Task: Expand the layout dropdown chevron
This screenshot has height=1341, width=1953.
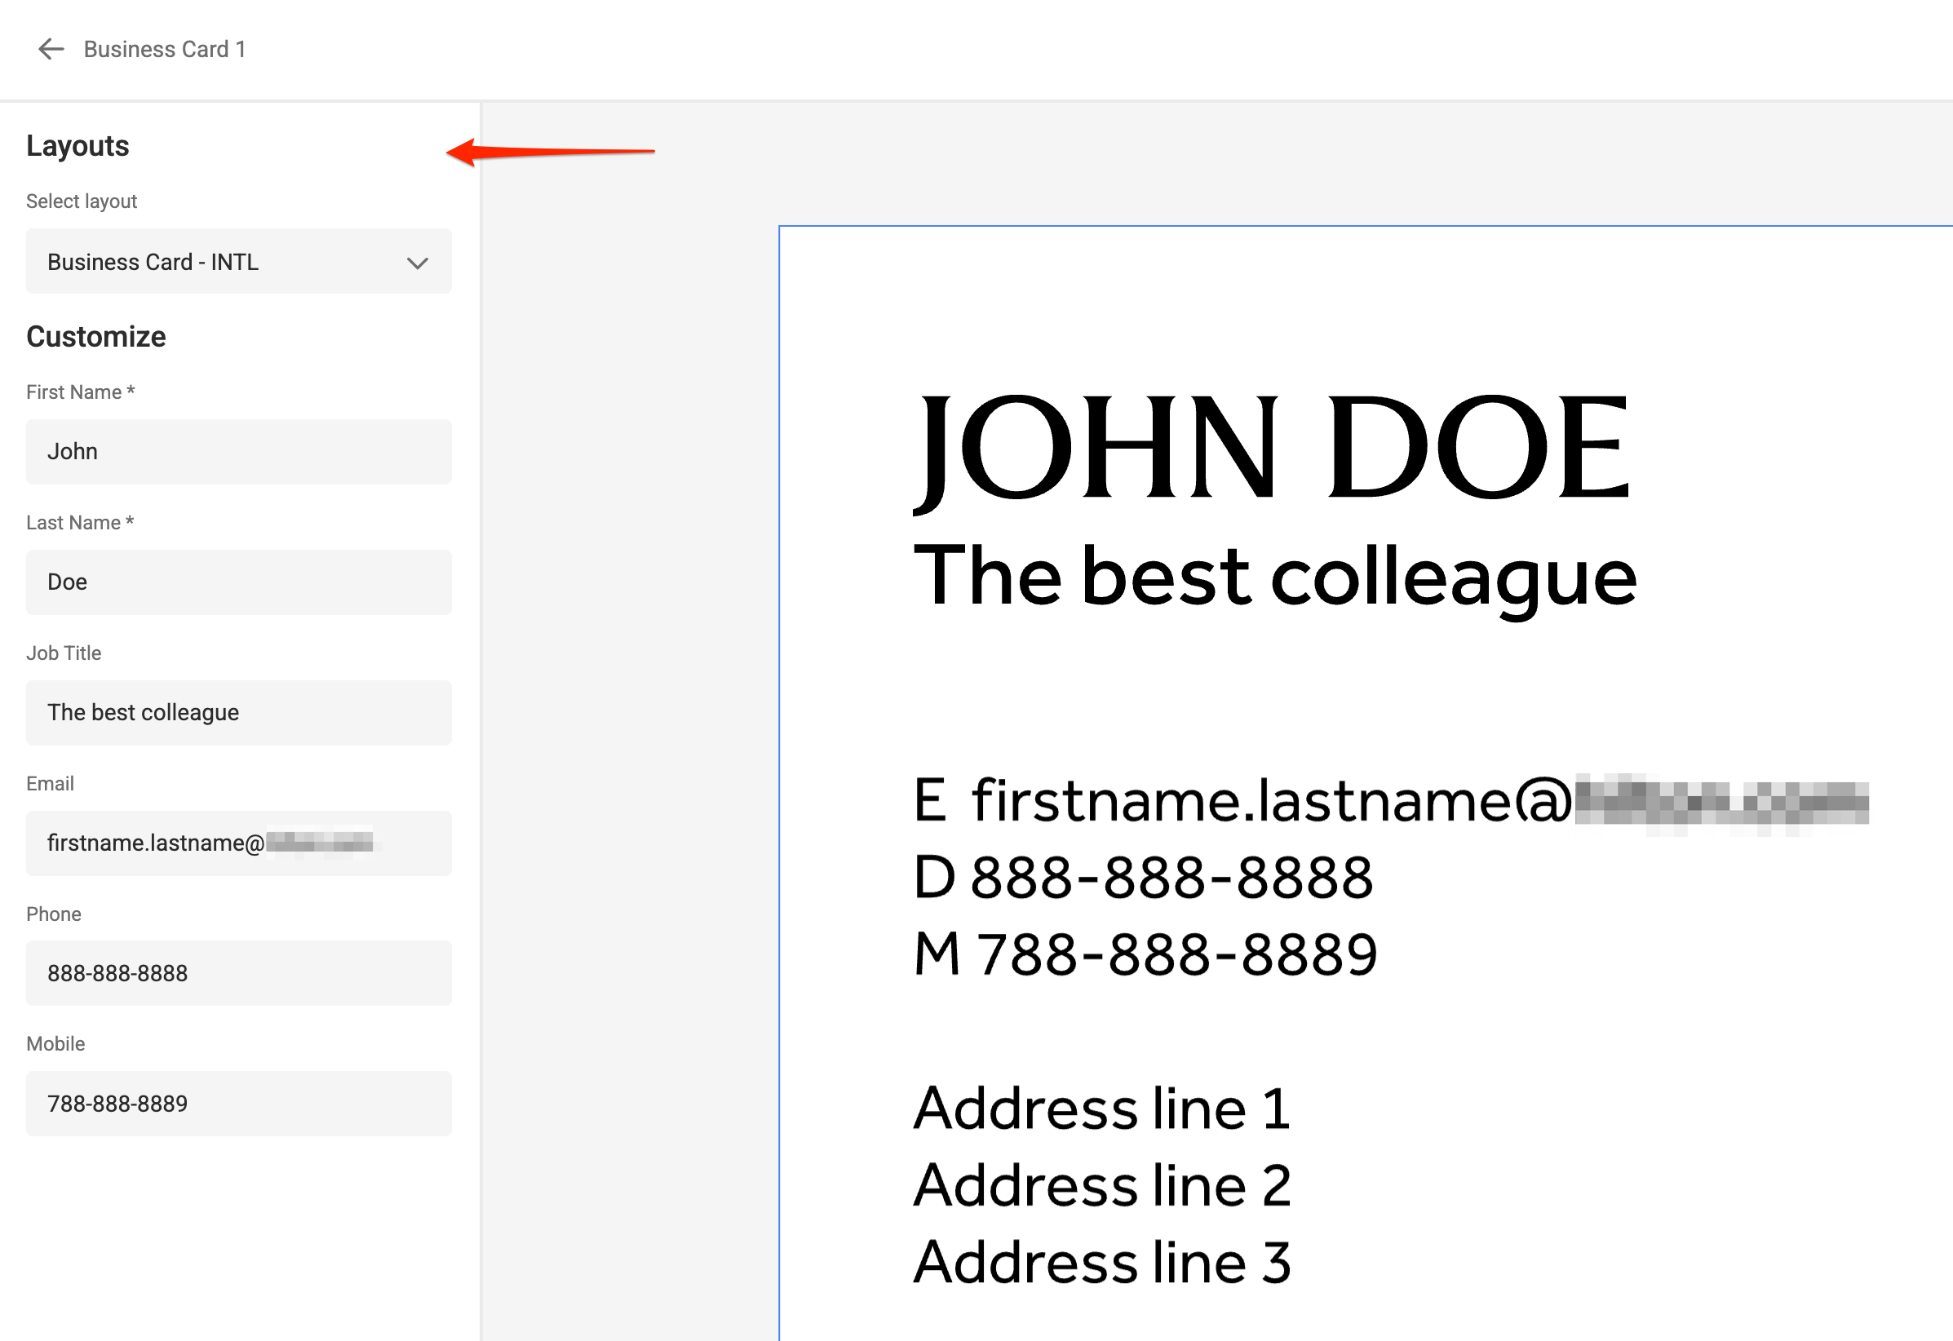Action: [x=418, y=263]
